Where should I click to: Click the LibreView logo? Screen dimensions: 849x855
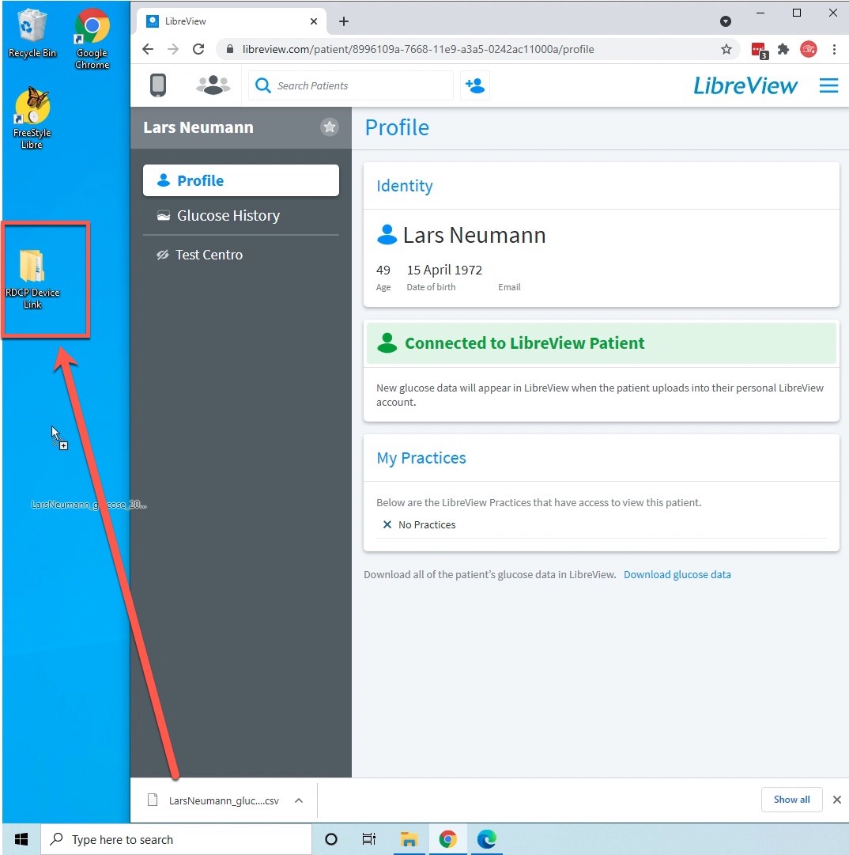[x=745, y=85]
